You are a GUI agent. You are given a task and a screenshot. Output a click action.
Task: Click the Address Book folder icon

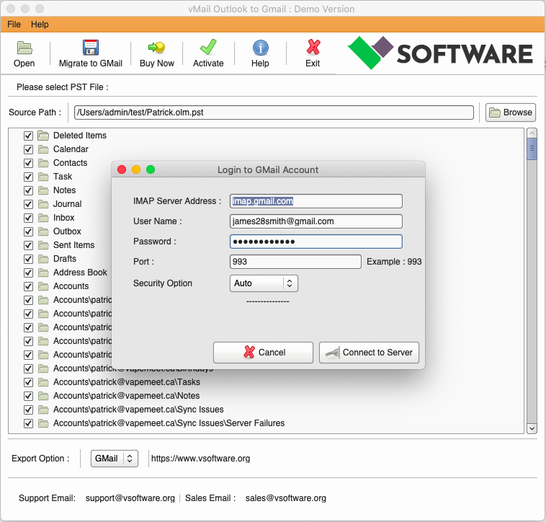pos(43,273)
